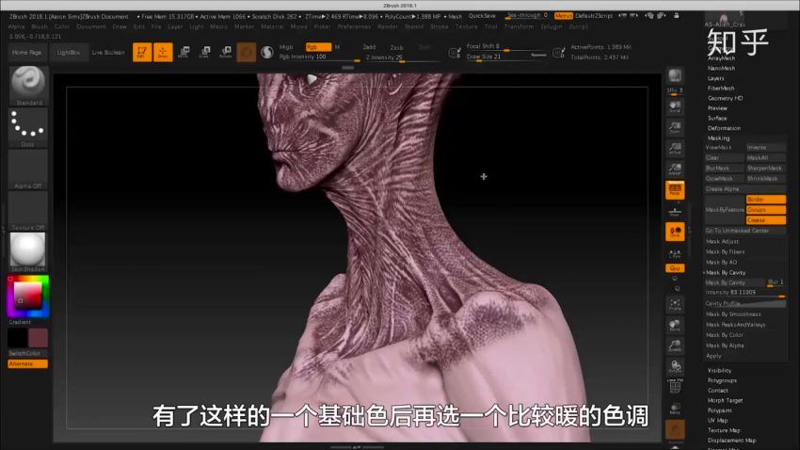Toggle the Alternate button
This screenshot has width=800, height=450.
tap(28, 363)
